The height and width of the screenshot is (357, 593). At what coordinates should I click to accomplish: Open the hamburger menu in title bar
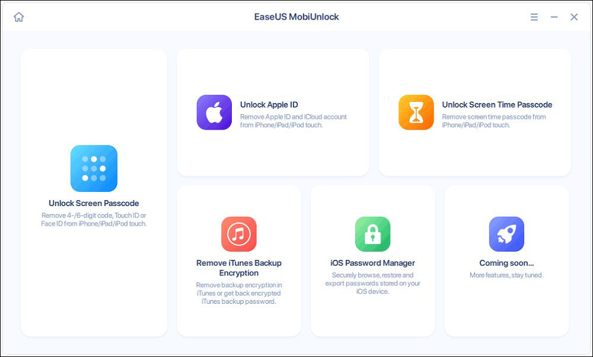click(x=534, y=17)
